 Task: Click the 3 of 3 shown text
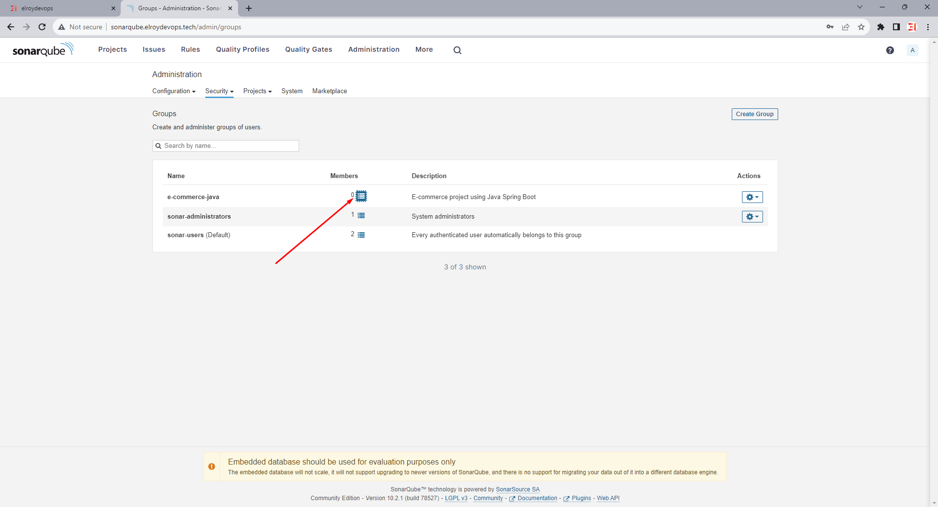click(x=465, y=267)
